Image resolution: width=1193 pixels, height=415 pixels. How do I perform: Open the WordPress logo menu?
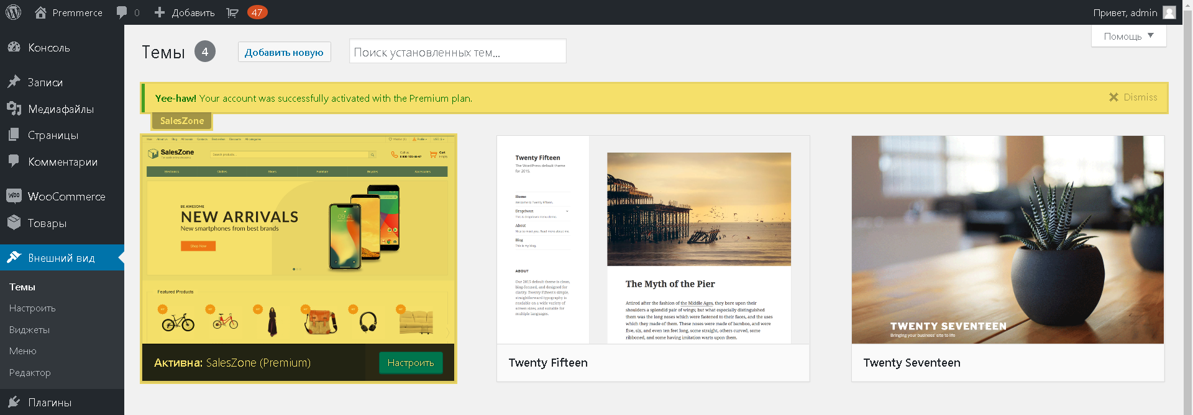click(13, 12)
